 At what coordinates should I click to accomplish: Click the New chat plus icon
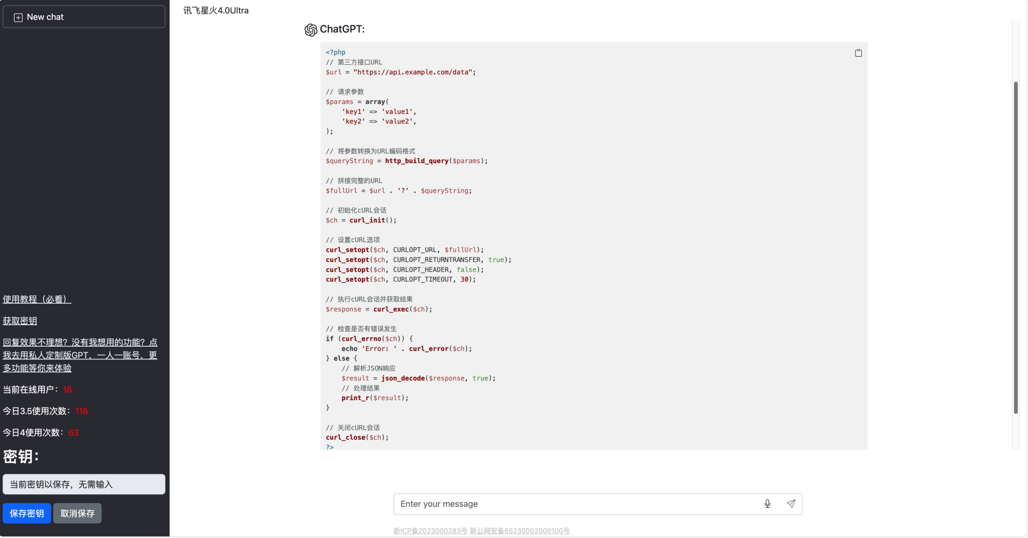(x=18, y=18)
